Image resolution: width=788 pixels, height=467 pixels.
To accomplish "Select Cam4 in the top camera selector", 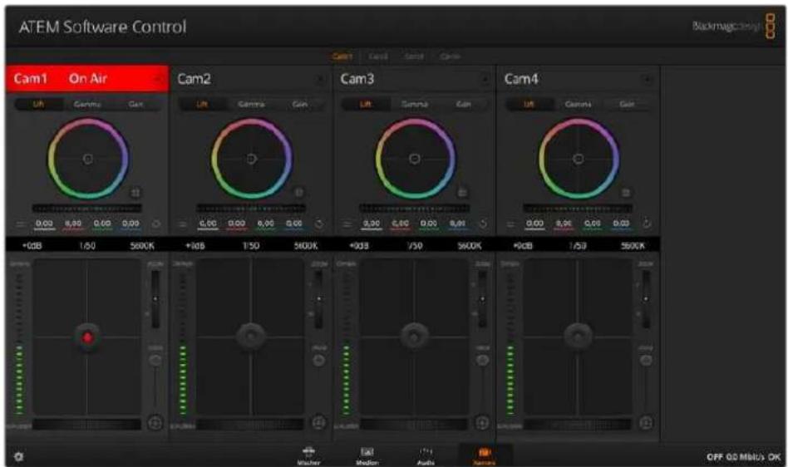I will pyautogui.click(x=451, y=57).
